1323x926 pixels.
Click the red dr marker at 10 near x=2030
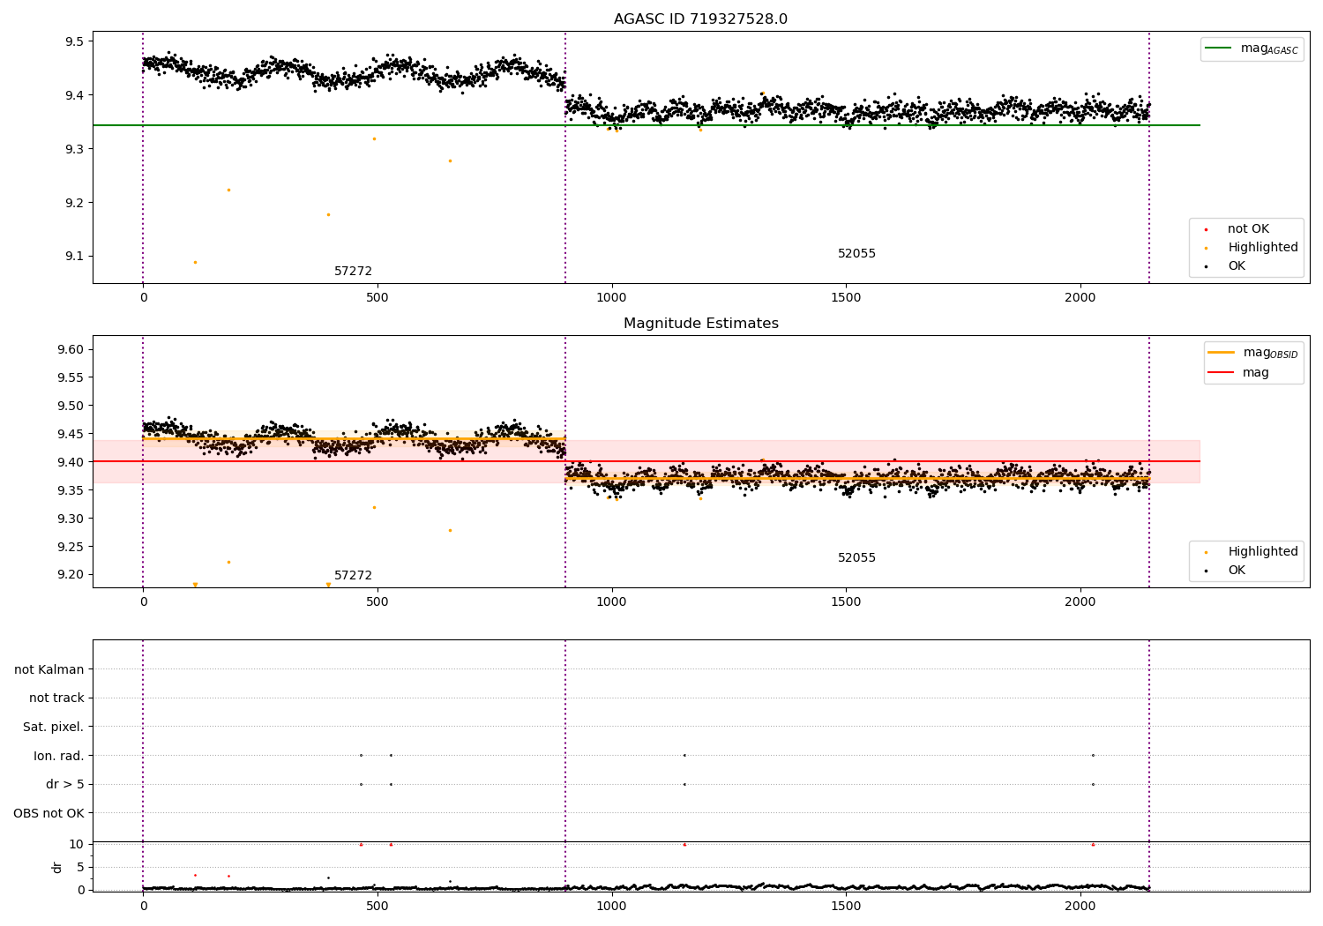click(x=1093, y=844)
